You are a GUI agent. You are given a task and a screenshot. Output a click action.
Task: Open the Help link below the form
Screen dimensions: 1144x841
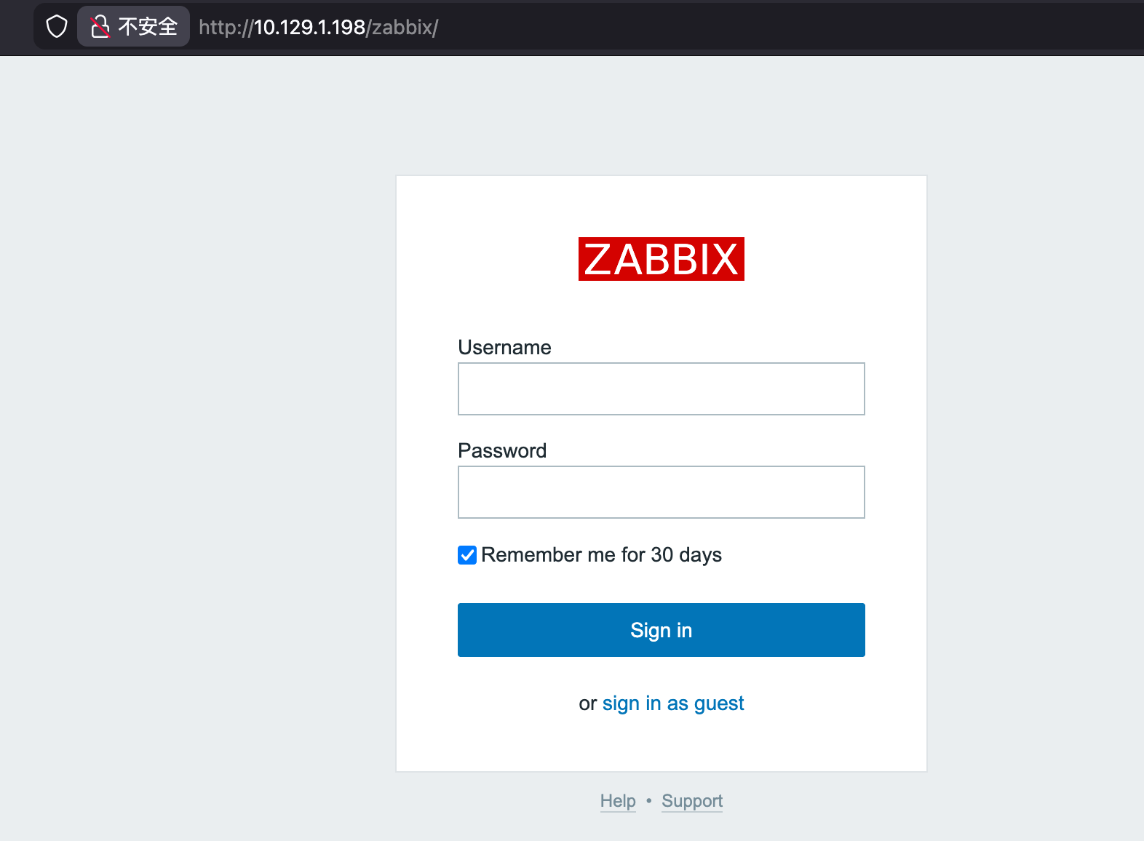click(618, 801)
